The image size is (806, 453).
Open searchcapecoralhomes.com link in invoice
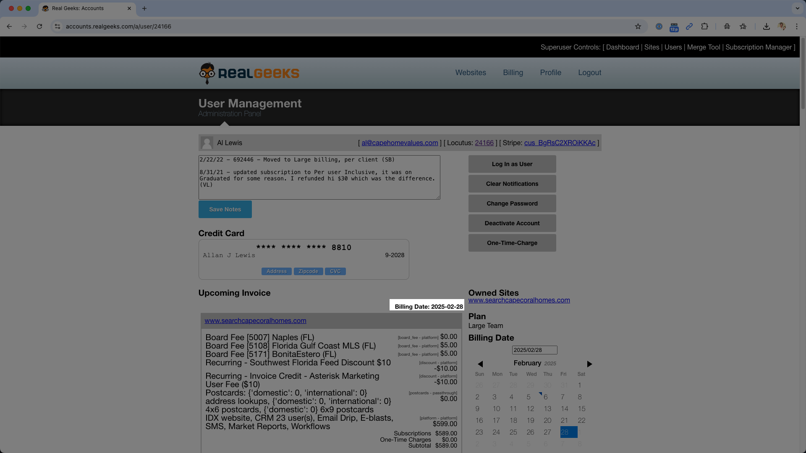point(255,321)
